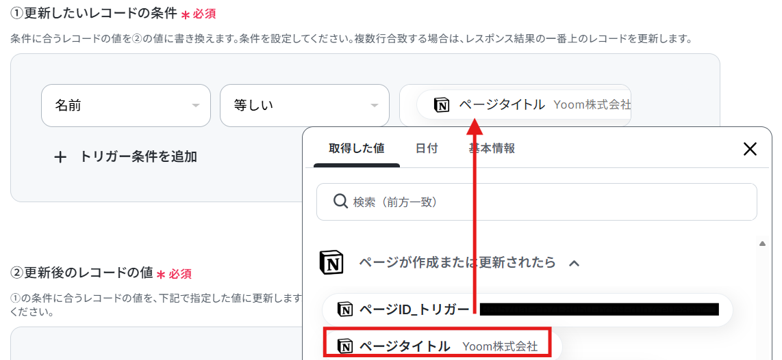Click the popup scrollbar up arrow

762,243
